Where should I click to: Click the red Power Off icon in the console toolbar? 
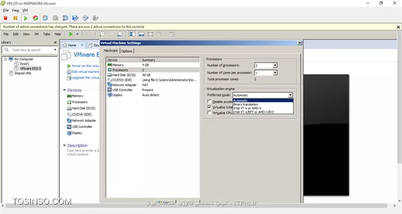click(x=5, y=18)
